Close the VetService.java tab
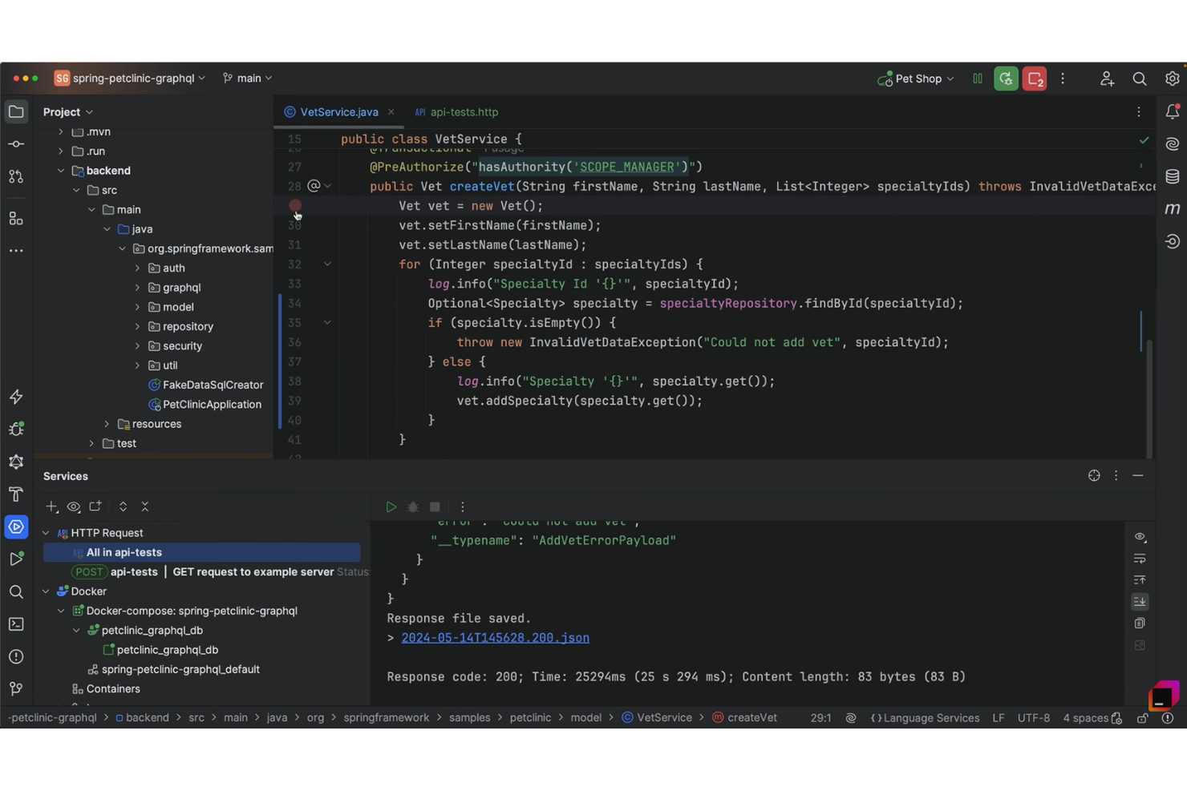Screen dimensions: 1187x791 (391, 112)
